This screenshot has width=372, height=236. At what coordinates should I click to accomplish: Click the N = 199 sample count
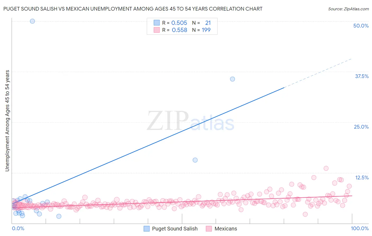point(201,30)
